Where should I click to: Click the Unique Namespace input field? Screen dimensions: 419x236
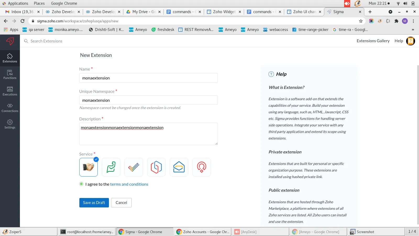click(x=148, y=100)
